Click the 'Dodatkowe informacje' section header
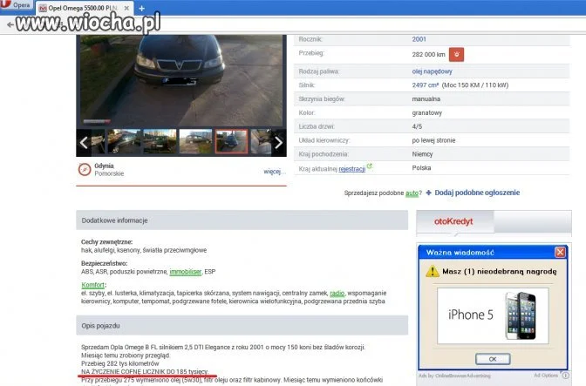 242,220
